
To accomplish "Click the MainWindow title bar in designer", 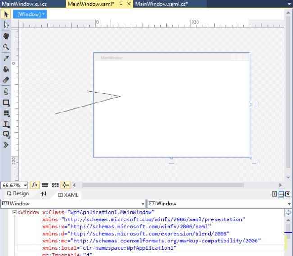I will click(172, 58).
